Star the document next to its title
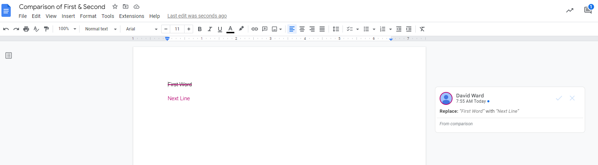 click(x=115, y=6)
